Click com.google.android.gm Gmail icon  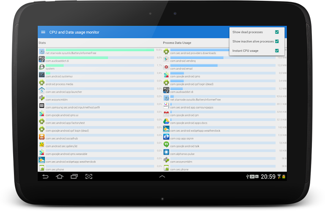pos(166,113)
